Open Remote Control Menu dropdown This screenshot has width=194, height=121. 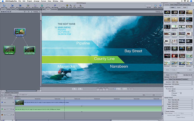pyautogui.click(x=182, y=100)
